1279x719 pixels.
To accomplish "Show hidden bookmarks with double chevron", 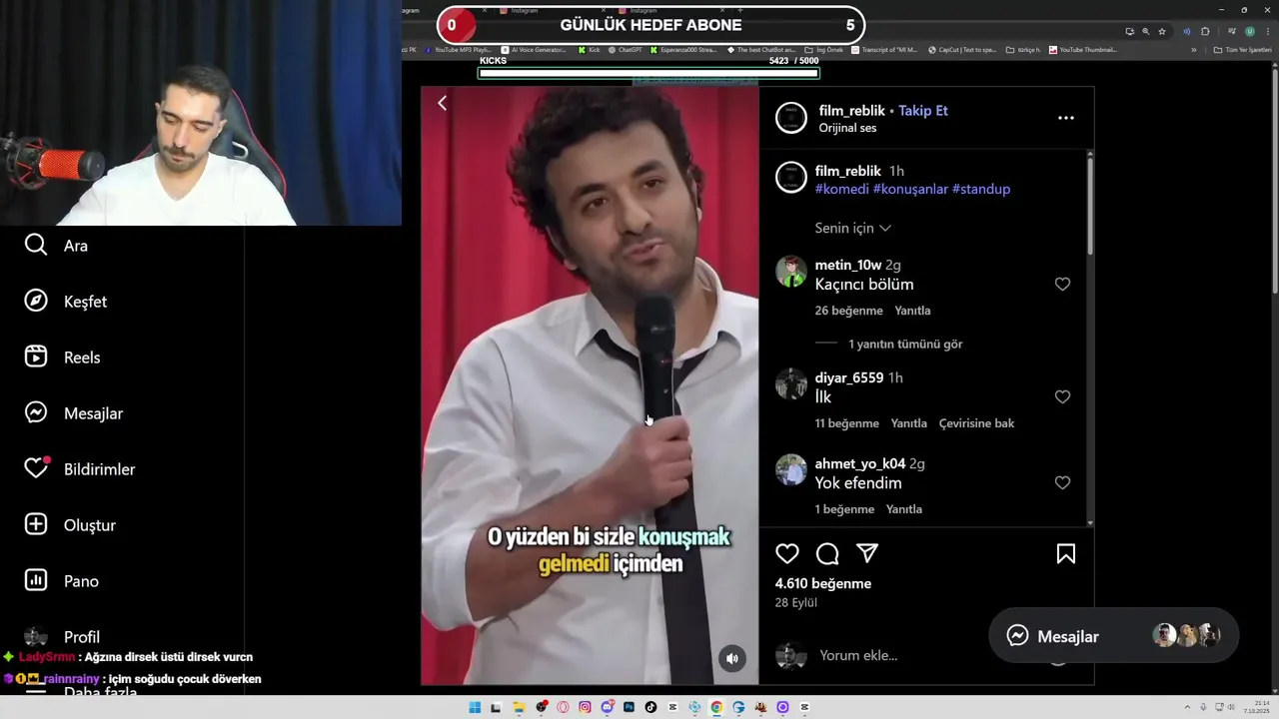I will pyautogui.click(x=1192, y=49).
